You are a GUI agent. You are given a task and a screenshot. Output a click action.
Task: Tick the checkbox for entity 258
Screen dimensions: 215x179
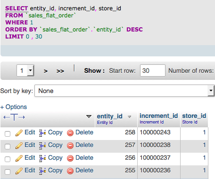(x=8, y=134)
